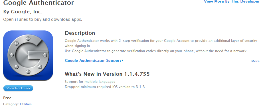Open the Google Authenticator Support link
The height and width of the screenshot is (107, 263).
93,61
